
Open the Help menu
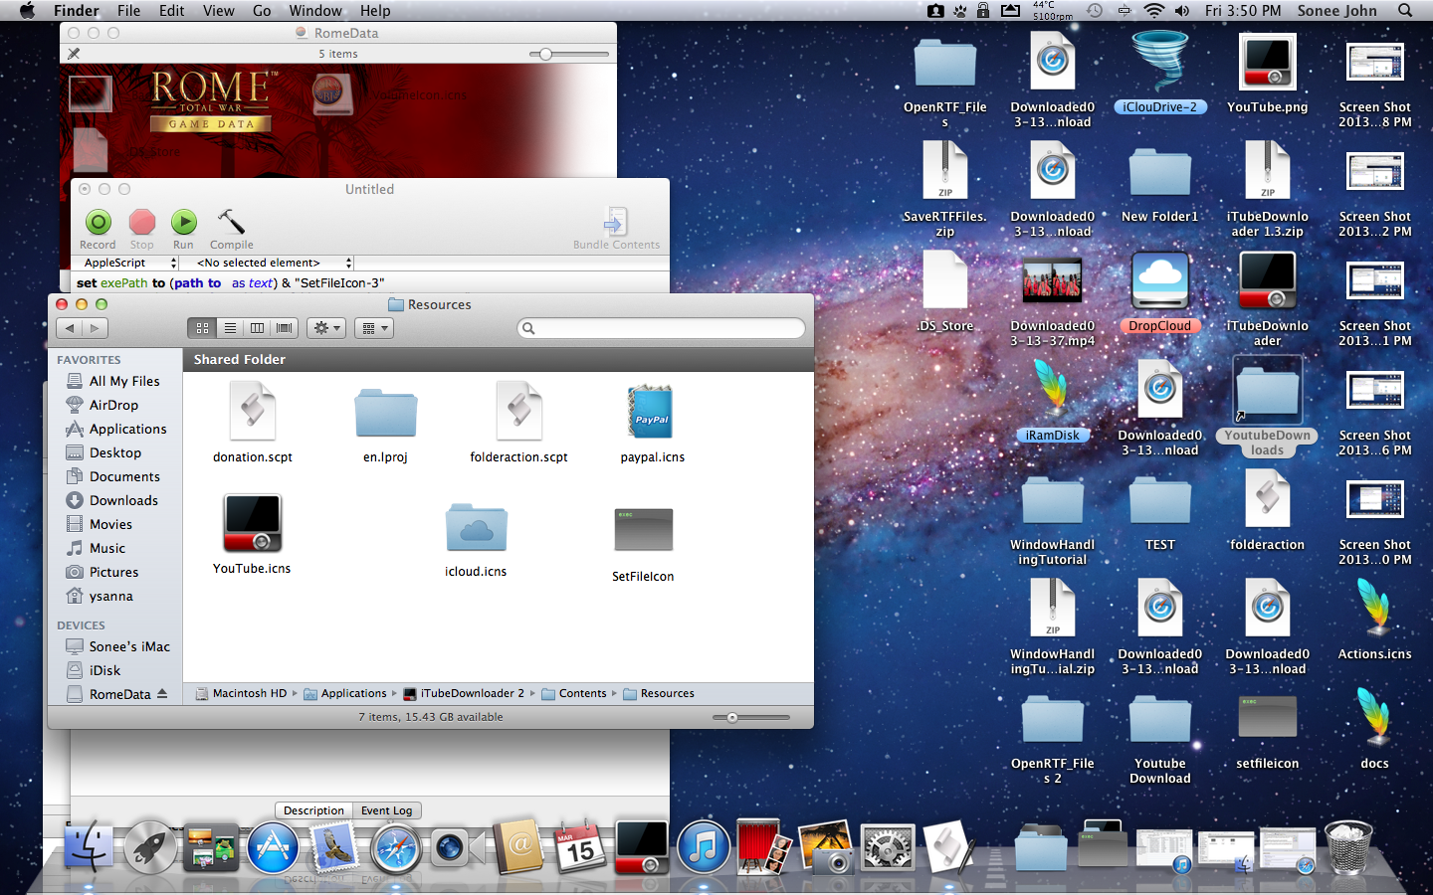tap(375, 10)
